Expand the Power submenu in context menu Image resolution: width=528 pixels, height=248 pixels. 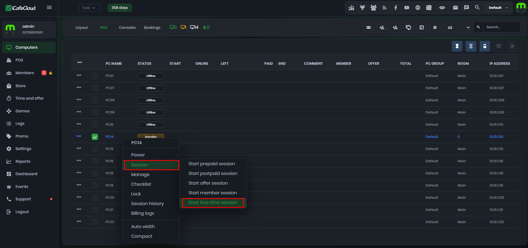point(151,155)
